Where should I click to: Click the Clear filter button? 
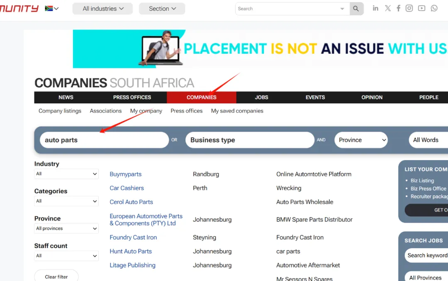56,276
